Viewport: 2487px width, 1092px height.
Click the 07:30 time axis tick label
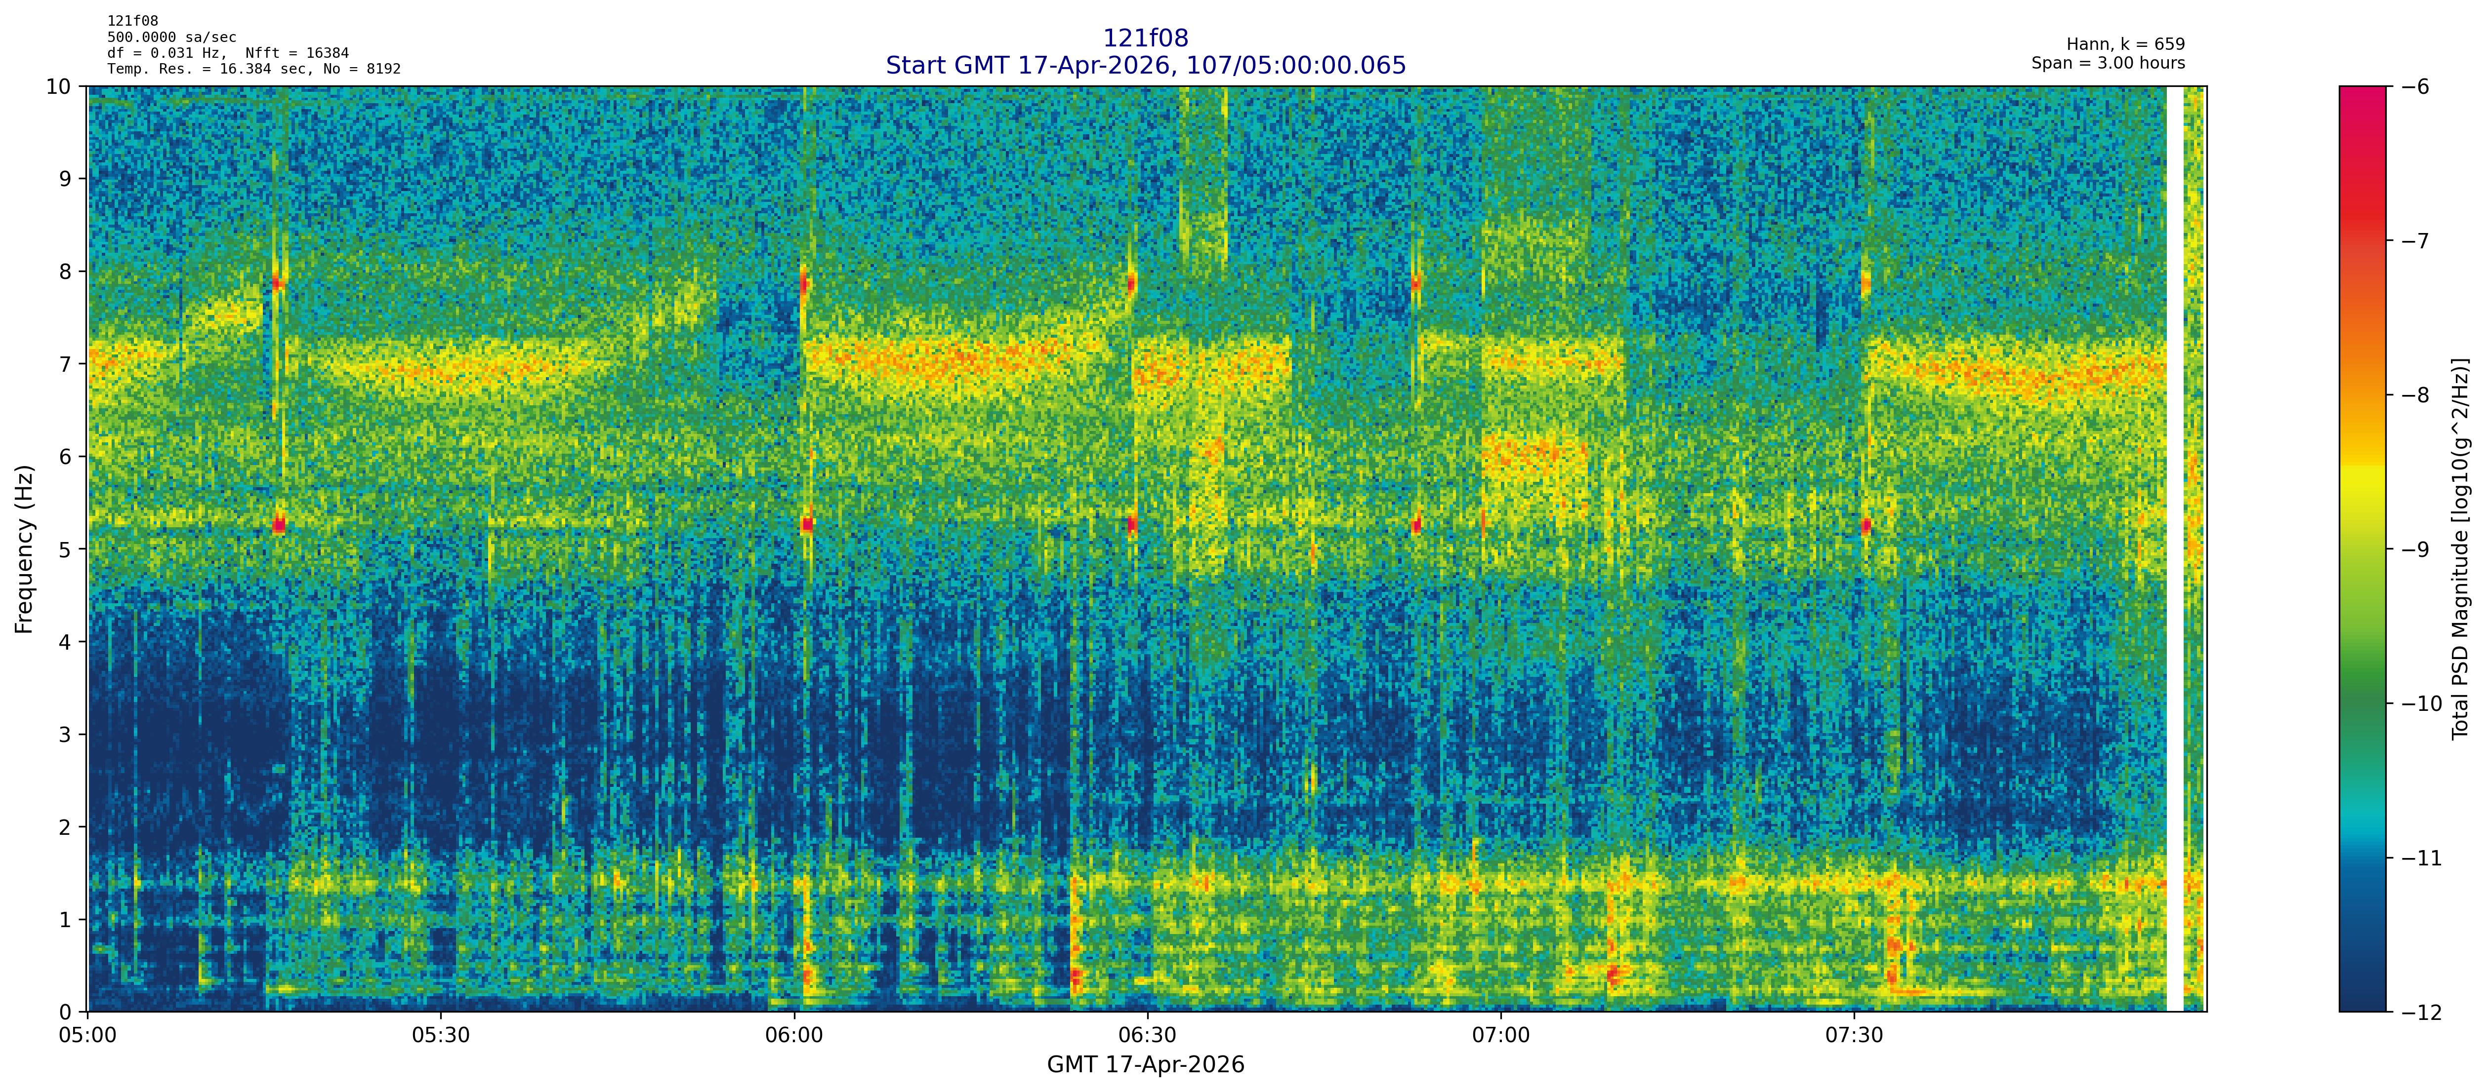(1854, 1036)
